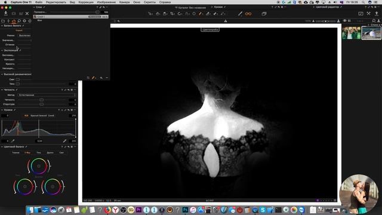382x215 pixels.
Task: Select the Свет color balance tab
Action: (x=61, y=153)
